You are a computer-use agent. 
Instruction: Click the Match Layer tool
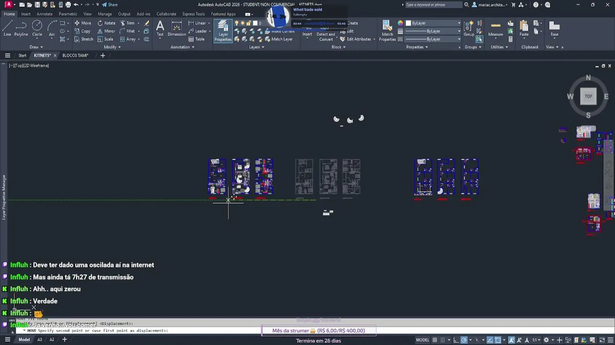[x=278, y=39]
